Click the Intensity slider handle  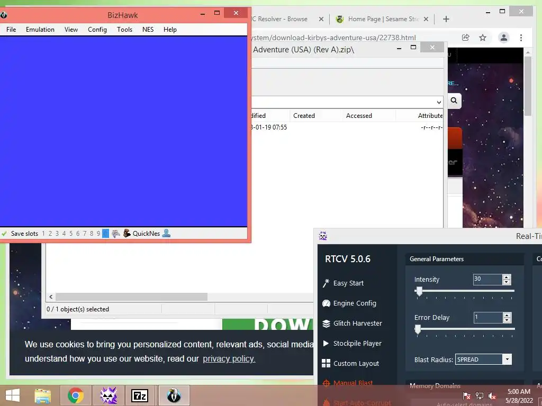[x=419, y=291]
